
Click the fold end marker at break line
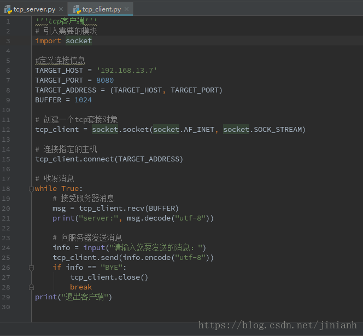32,287
